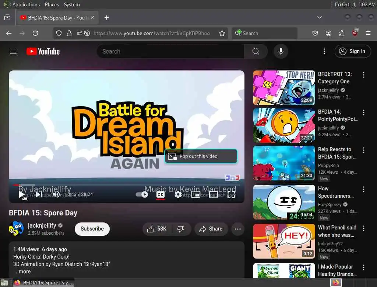Open menu for I Made Popular video
Viewport: 377px width, 287px height.
click(363, 267)
